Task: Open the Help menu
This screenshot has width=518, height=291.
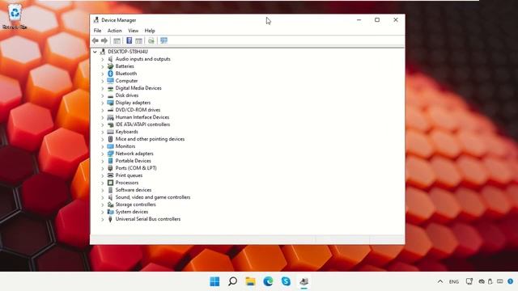Action: click(150, 31)
